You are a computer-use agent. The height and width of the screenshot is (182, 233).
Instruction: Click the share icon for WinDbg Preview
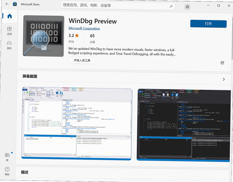coord(222,63)
